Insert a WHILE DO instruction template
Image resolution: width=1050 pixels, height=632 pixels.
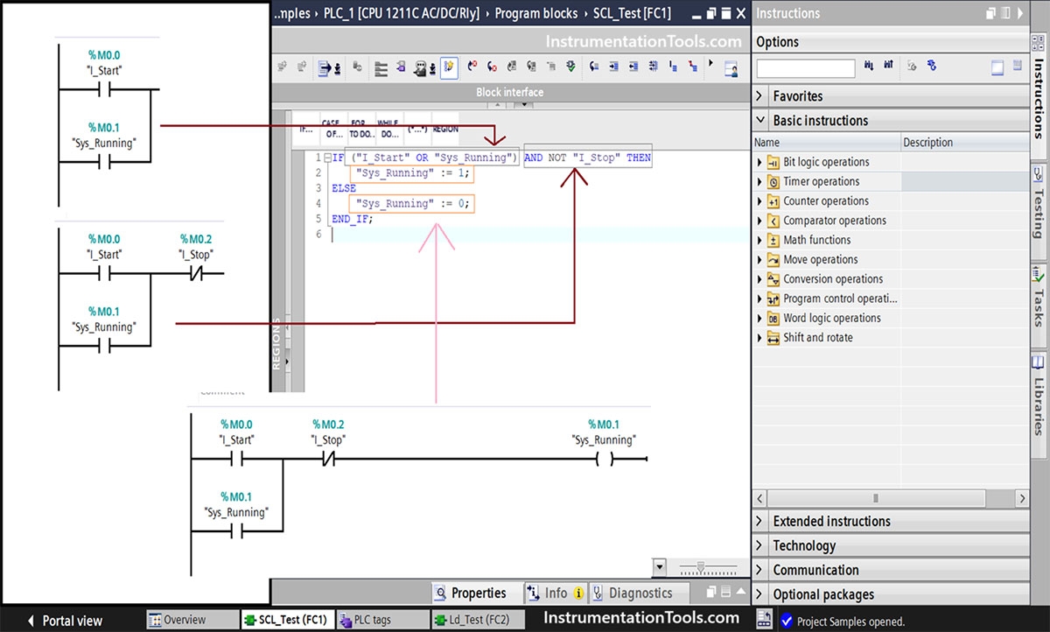click(x=388, y=129)
